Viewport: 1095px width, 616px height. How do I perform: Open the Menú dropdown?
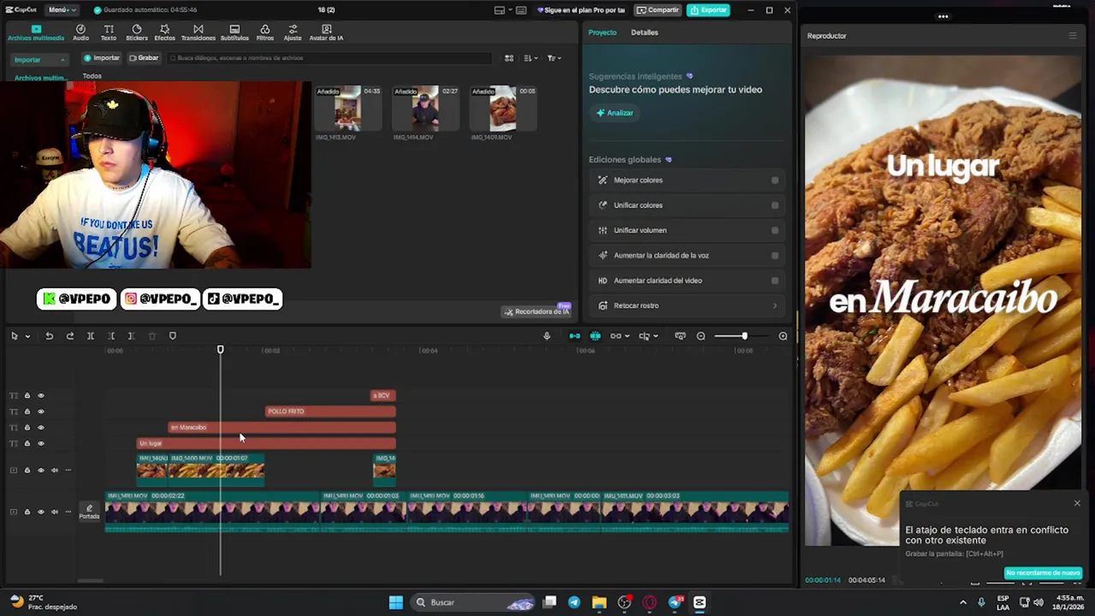point(62,10)
